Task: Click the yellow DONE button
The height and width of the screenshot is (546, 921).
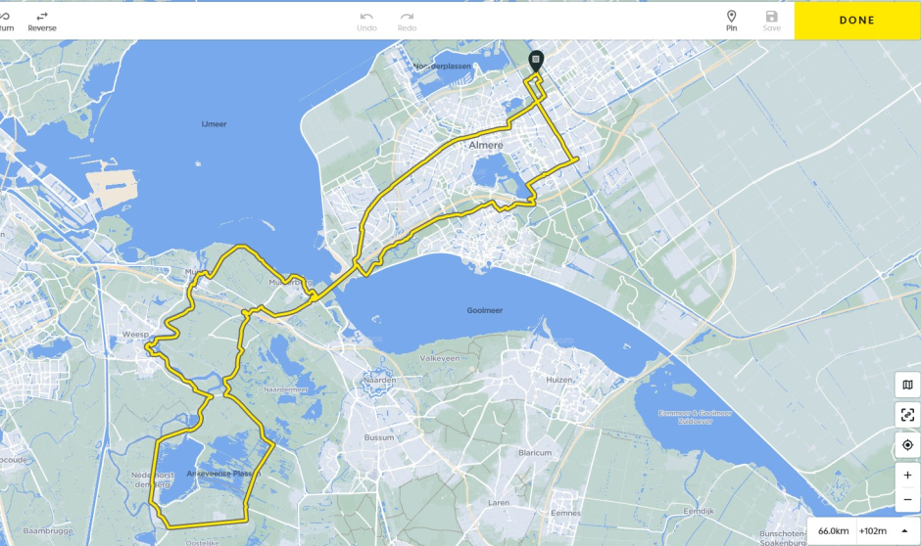Action: (x=857, y=20)
